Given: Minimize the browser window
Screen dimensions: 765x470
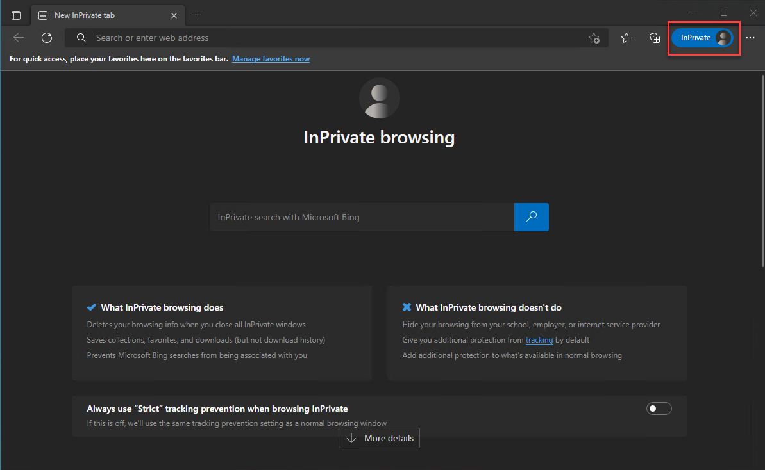Looking at the screenshot, I should tap(694, 13).
